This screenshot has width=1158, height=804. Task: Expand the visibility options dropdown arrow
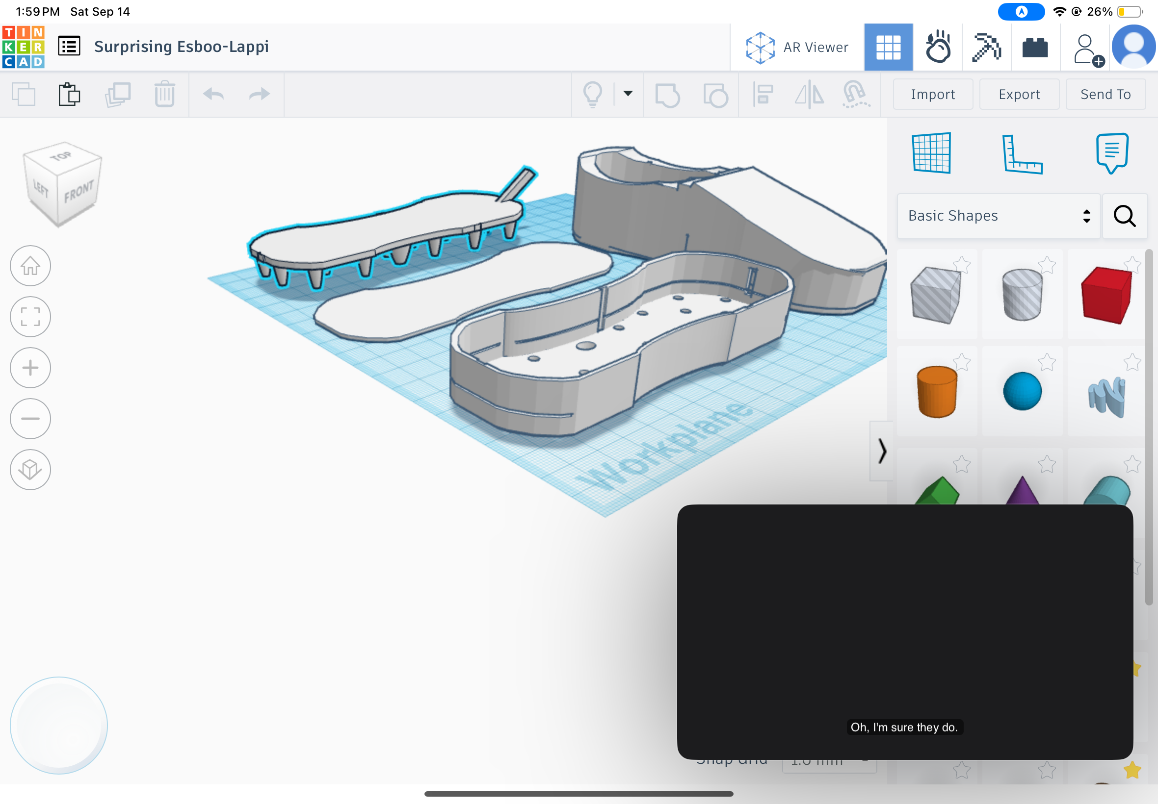point(628,93)
